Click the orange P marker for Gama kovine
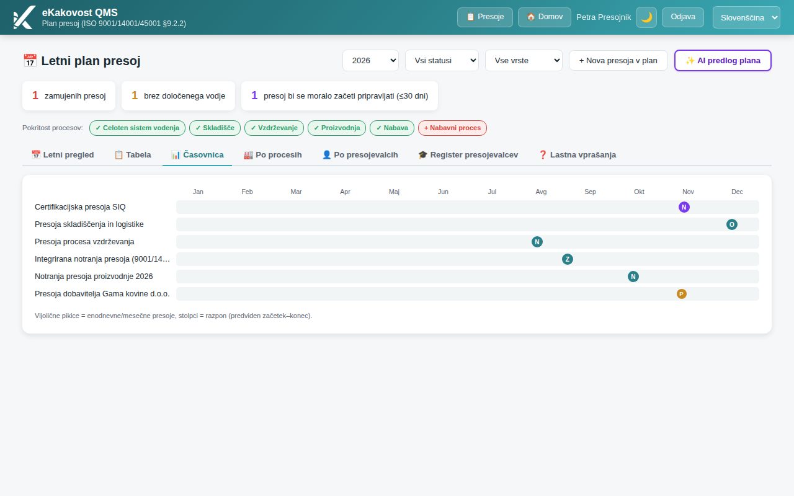This screenshot has height=496, width=794. point(682,294)
